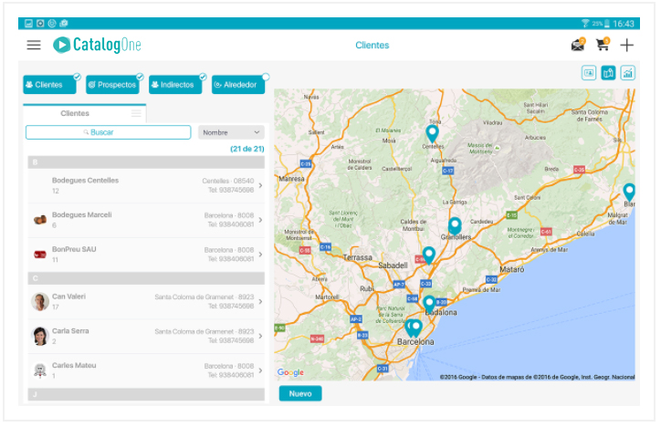The image size is (661, 427).
Task: Click the Clientes tab options lines icon
Action: [x=136, y=113]
